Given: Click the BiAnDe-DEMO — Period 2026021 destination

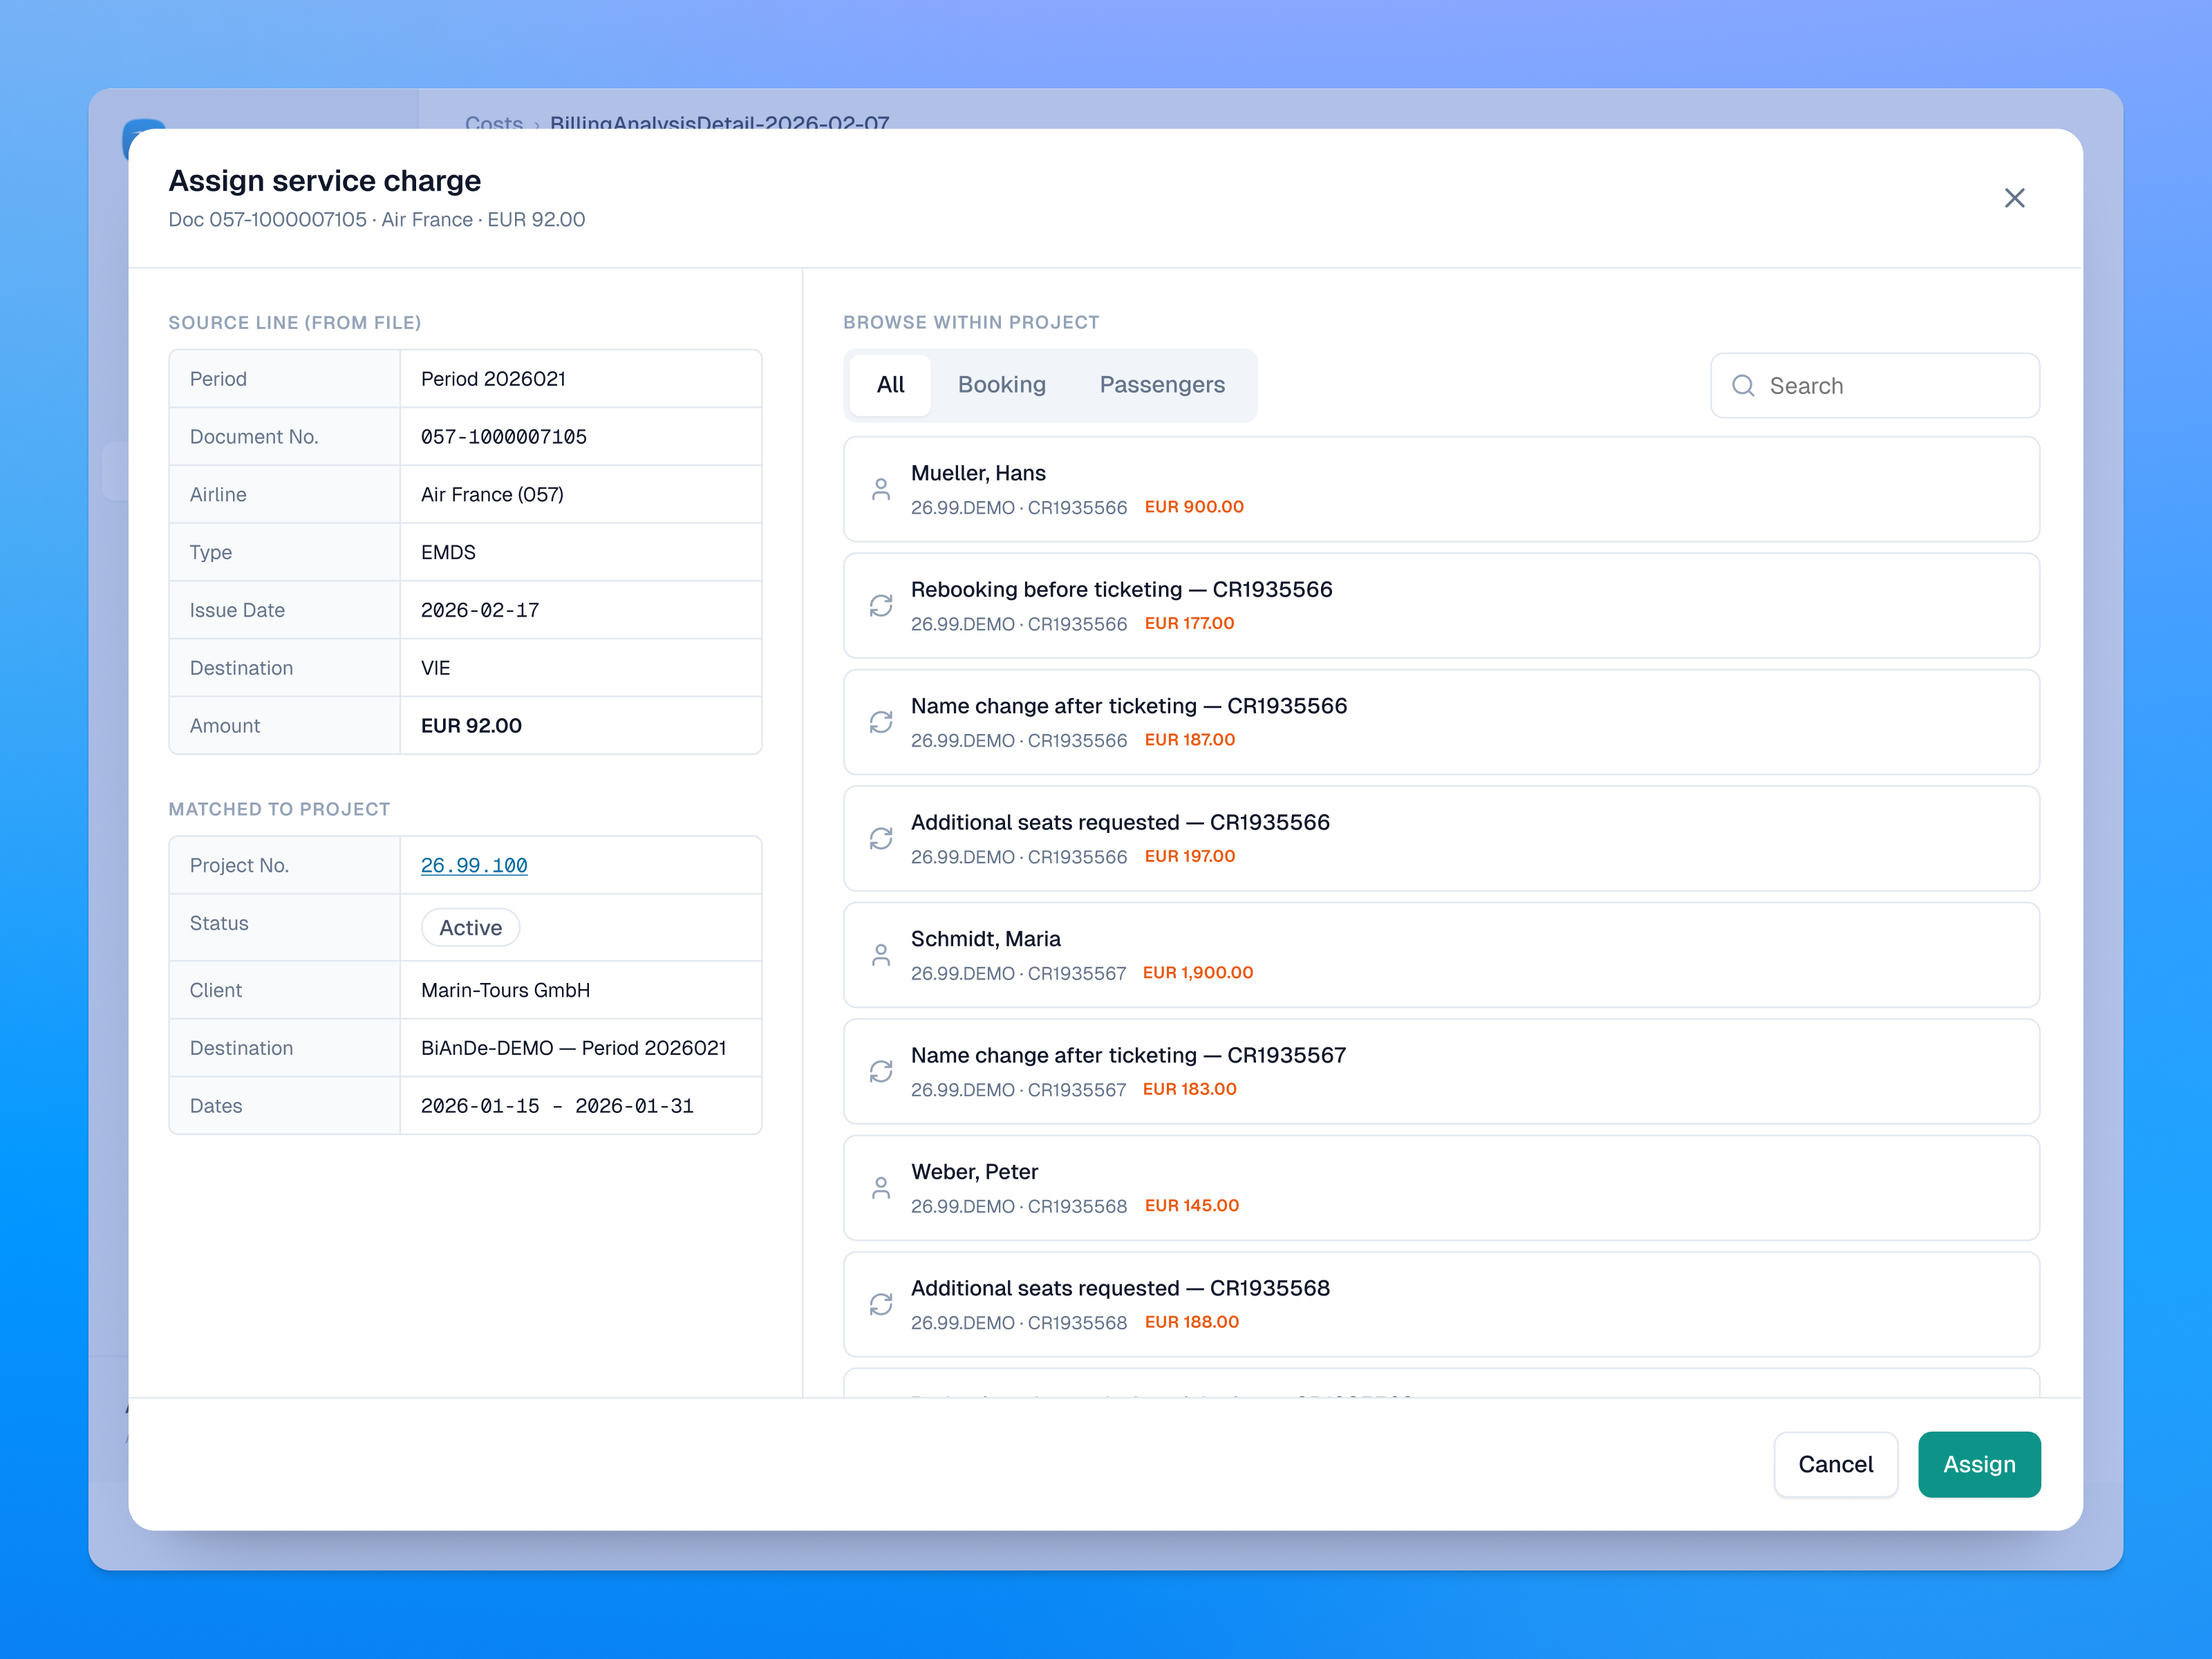Looking at the screenshot, I should tap(573, 1048).
